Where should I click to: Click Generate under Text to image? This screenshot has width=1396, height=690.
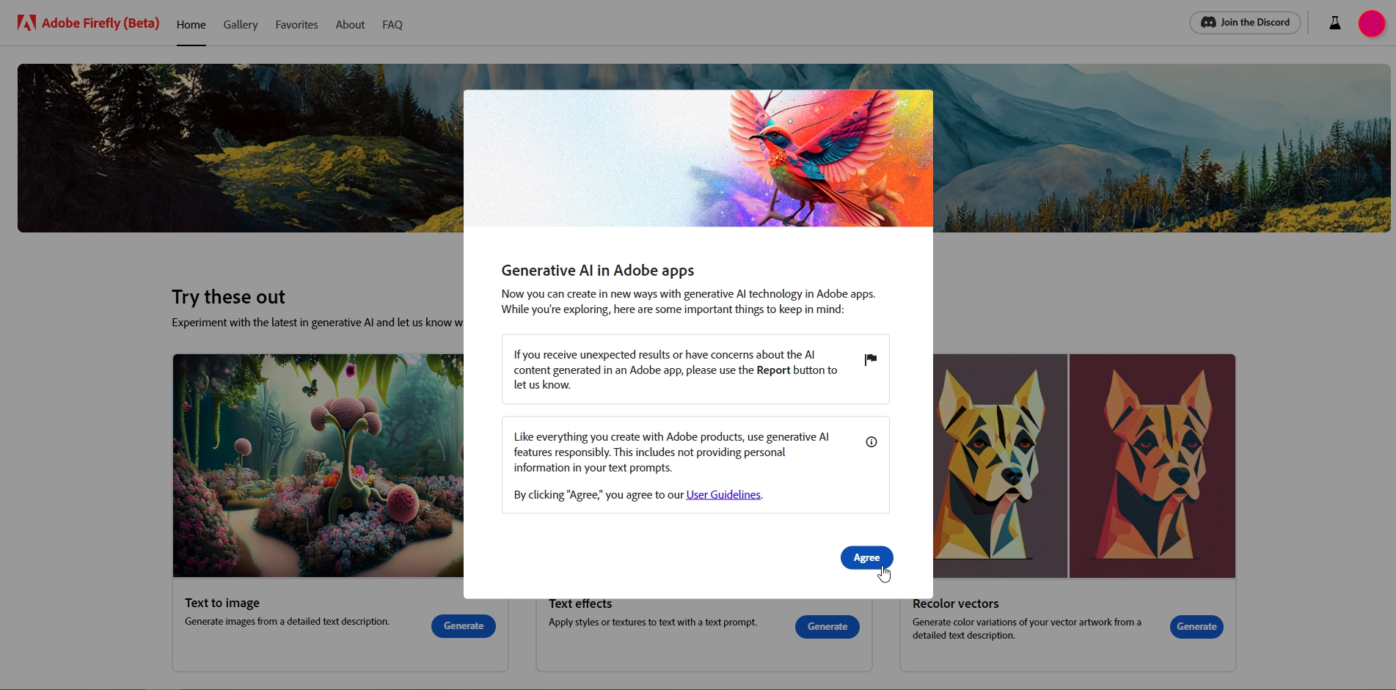463,625
